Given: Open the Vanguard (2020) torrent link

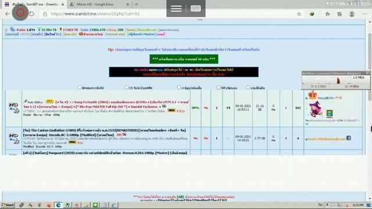Looking at the screenshot, I should pyautogui.click(x=105, y=153).
